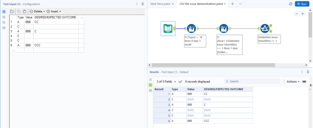313x128 pixels.
Task: Open help icon in Results sidebar
Action: [x=150, y=91]
